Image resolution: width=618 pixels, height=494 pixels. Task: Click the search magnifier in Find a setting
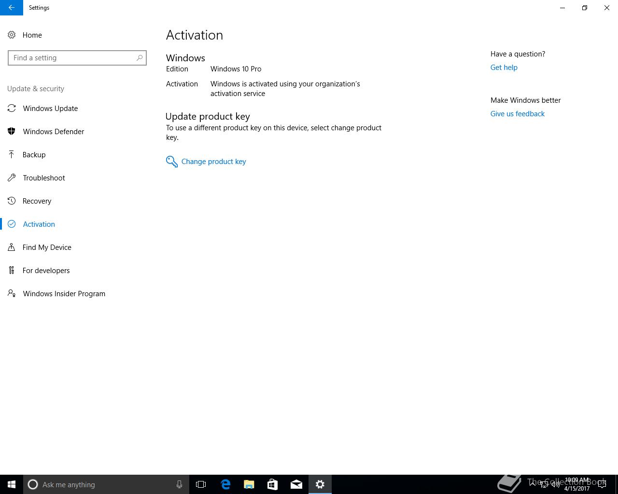(x=140, y=58)
